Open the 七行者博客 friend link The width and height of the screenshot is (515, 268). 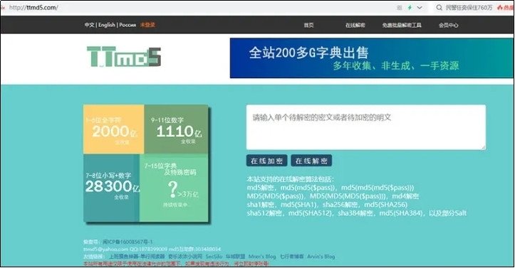[291, 257]
